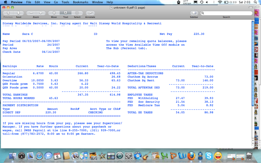Viewport: 261px width, 163px height.
Task: Launch Safari from the Dock
Action: 39,156
